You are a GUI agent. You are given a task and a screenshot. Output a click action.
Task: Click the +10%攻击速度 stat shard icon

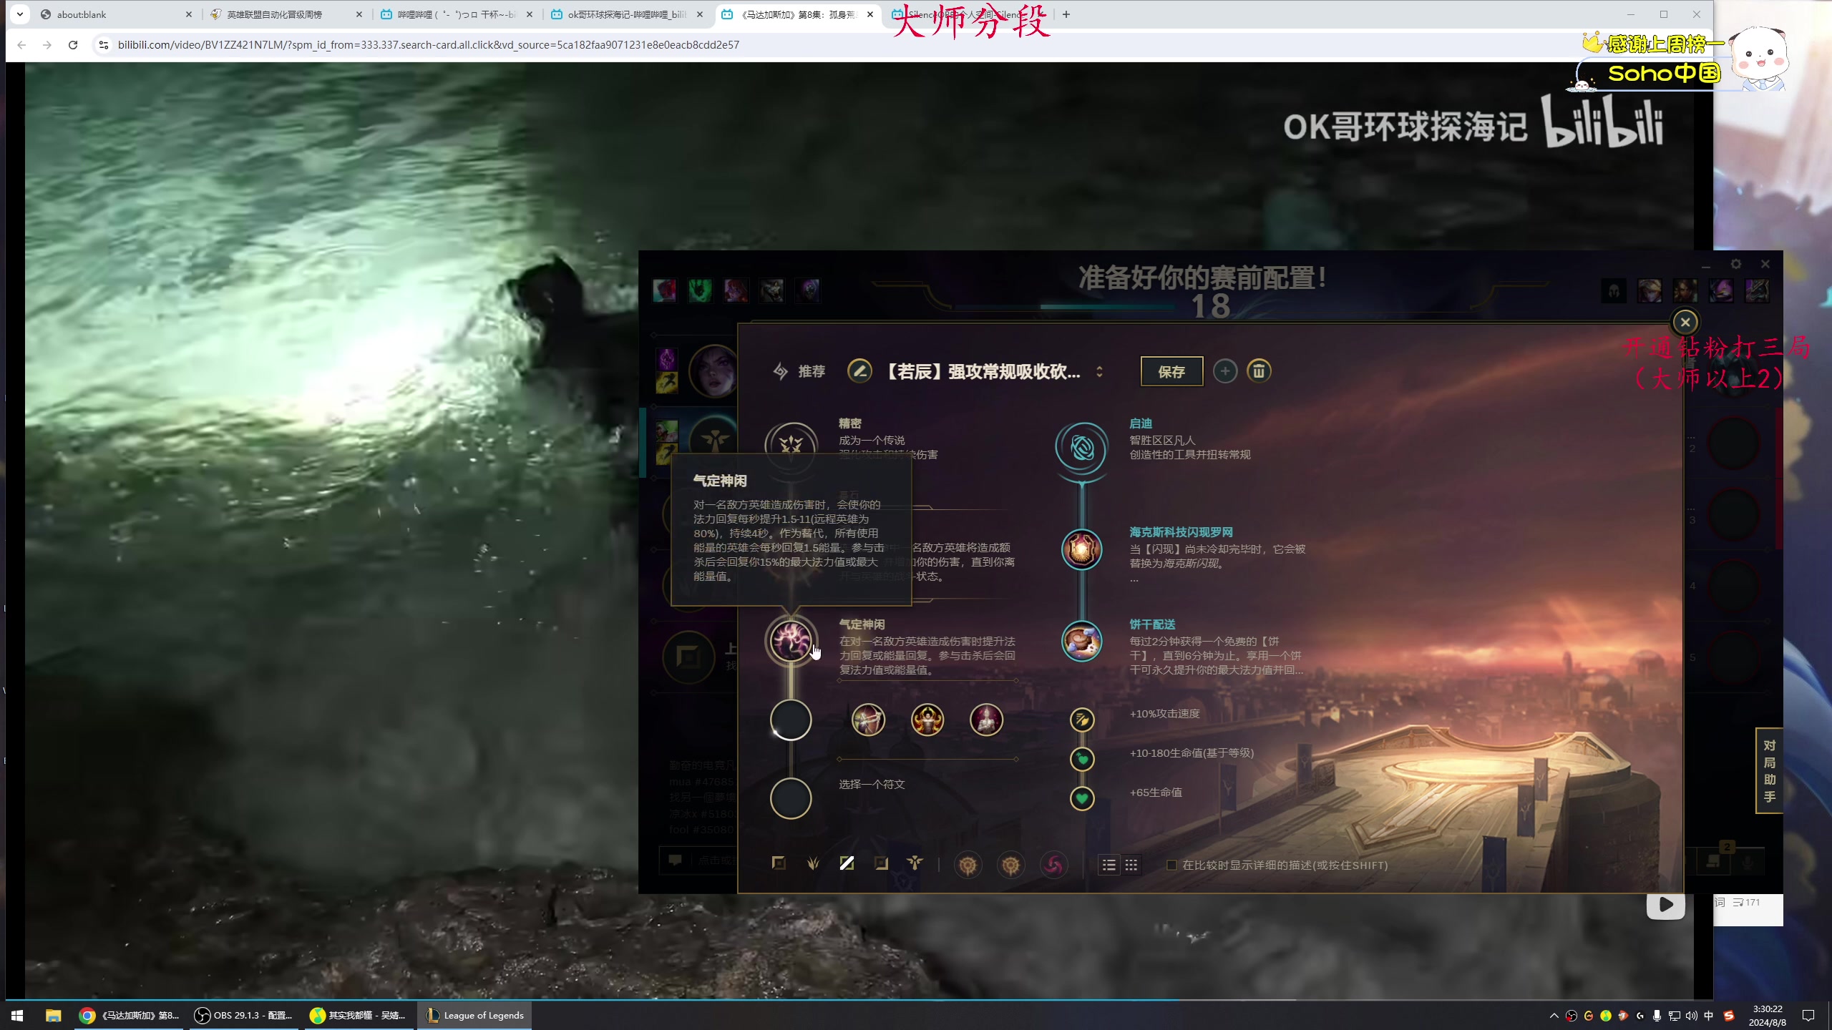pos(1082,720)
